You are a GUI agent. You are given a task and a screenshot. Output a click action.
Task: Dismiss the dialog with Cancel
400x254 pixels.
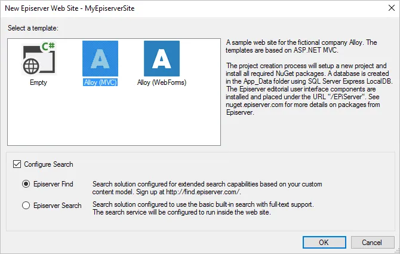coord(372,242)
